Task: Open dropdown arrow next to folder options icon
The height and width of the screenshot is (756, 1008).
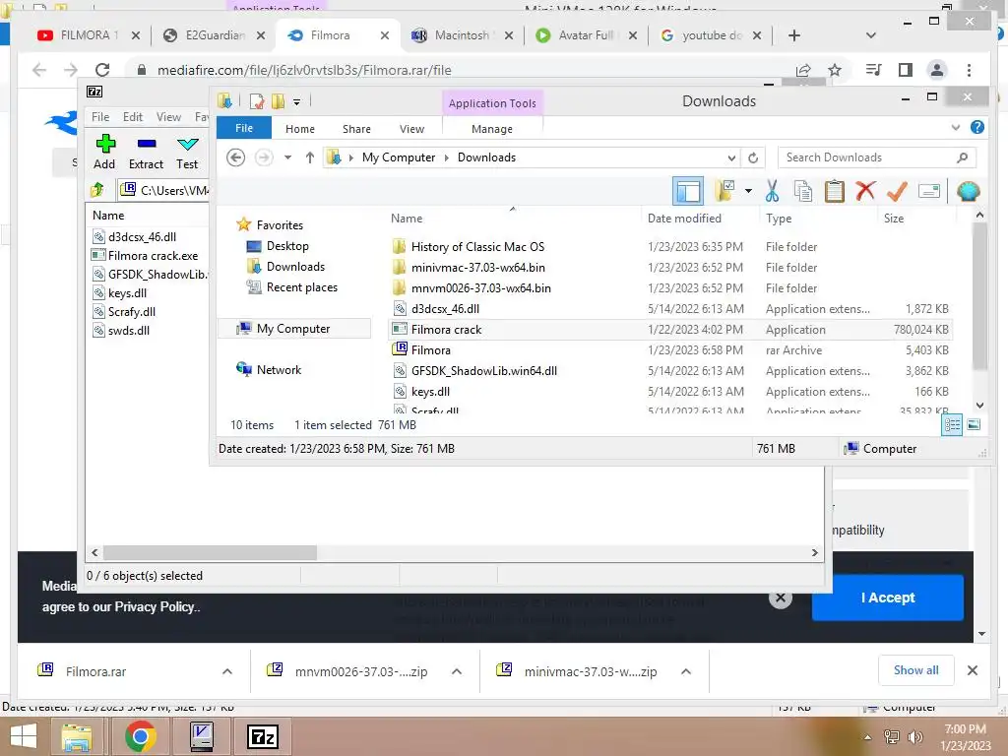Action: [748, 191]
